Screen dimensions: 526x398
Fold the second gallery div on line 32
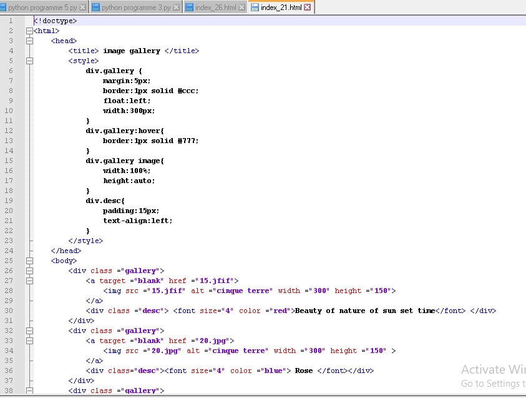tap(29, 331)
